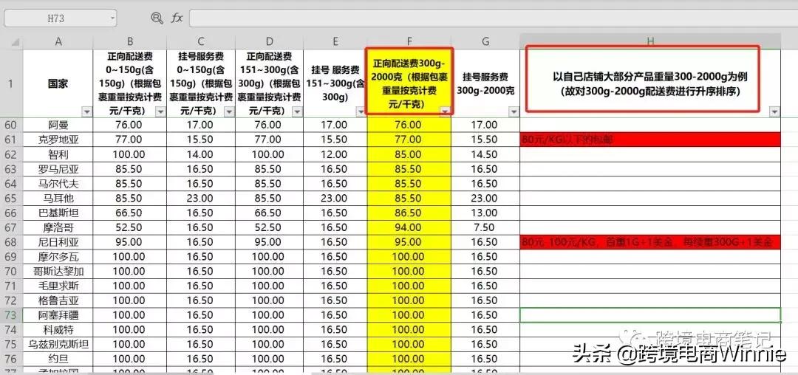Select column H header
The width and height of the screenshot is (798, 375).
(x=650, y=41)
